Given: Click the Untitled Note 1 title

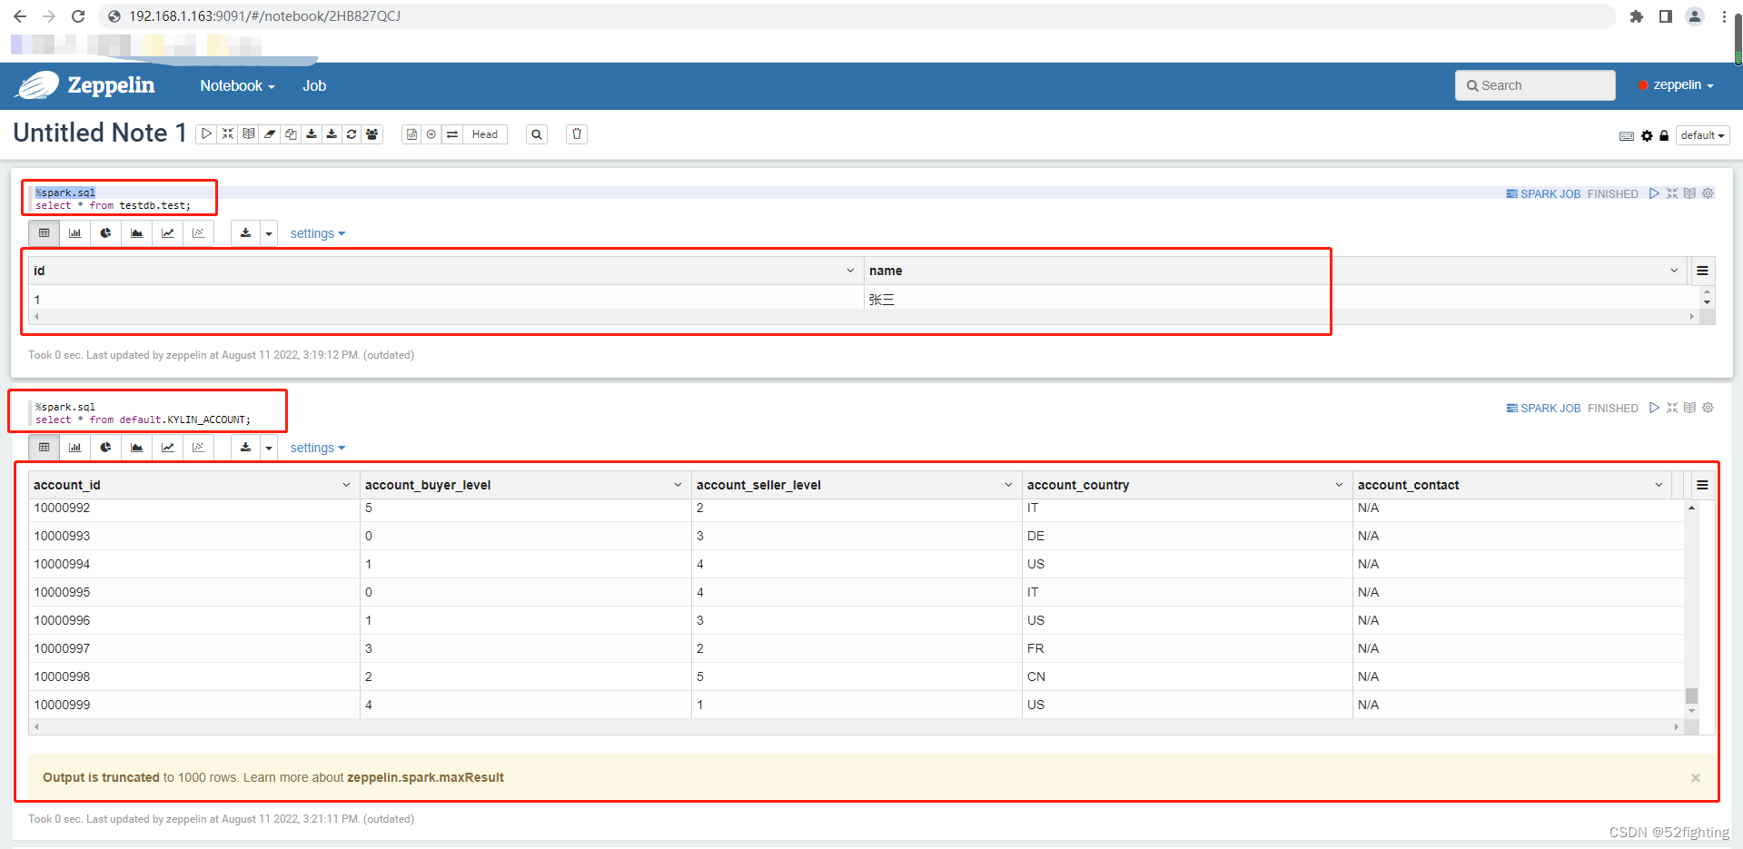Looking at the screenshot, I should (100, 133).
